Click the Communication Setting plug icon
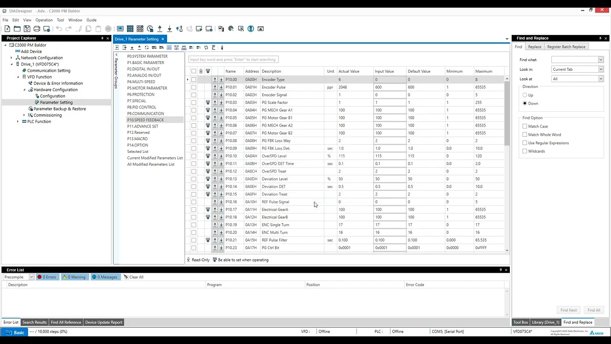 click(24, 70)
